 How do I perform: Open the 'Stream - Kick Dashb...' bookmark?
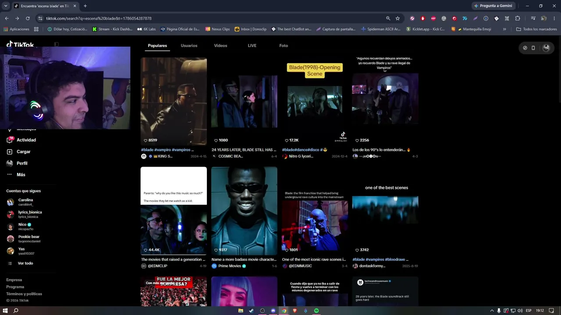(x=112, y=29)
